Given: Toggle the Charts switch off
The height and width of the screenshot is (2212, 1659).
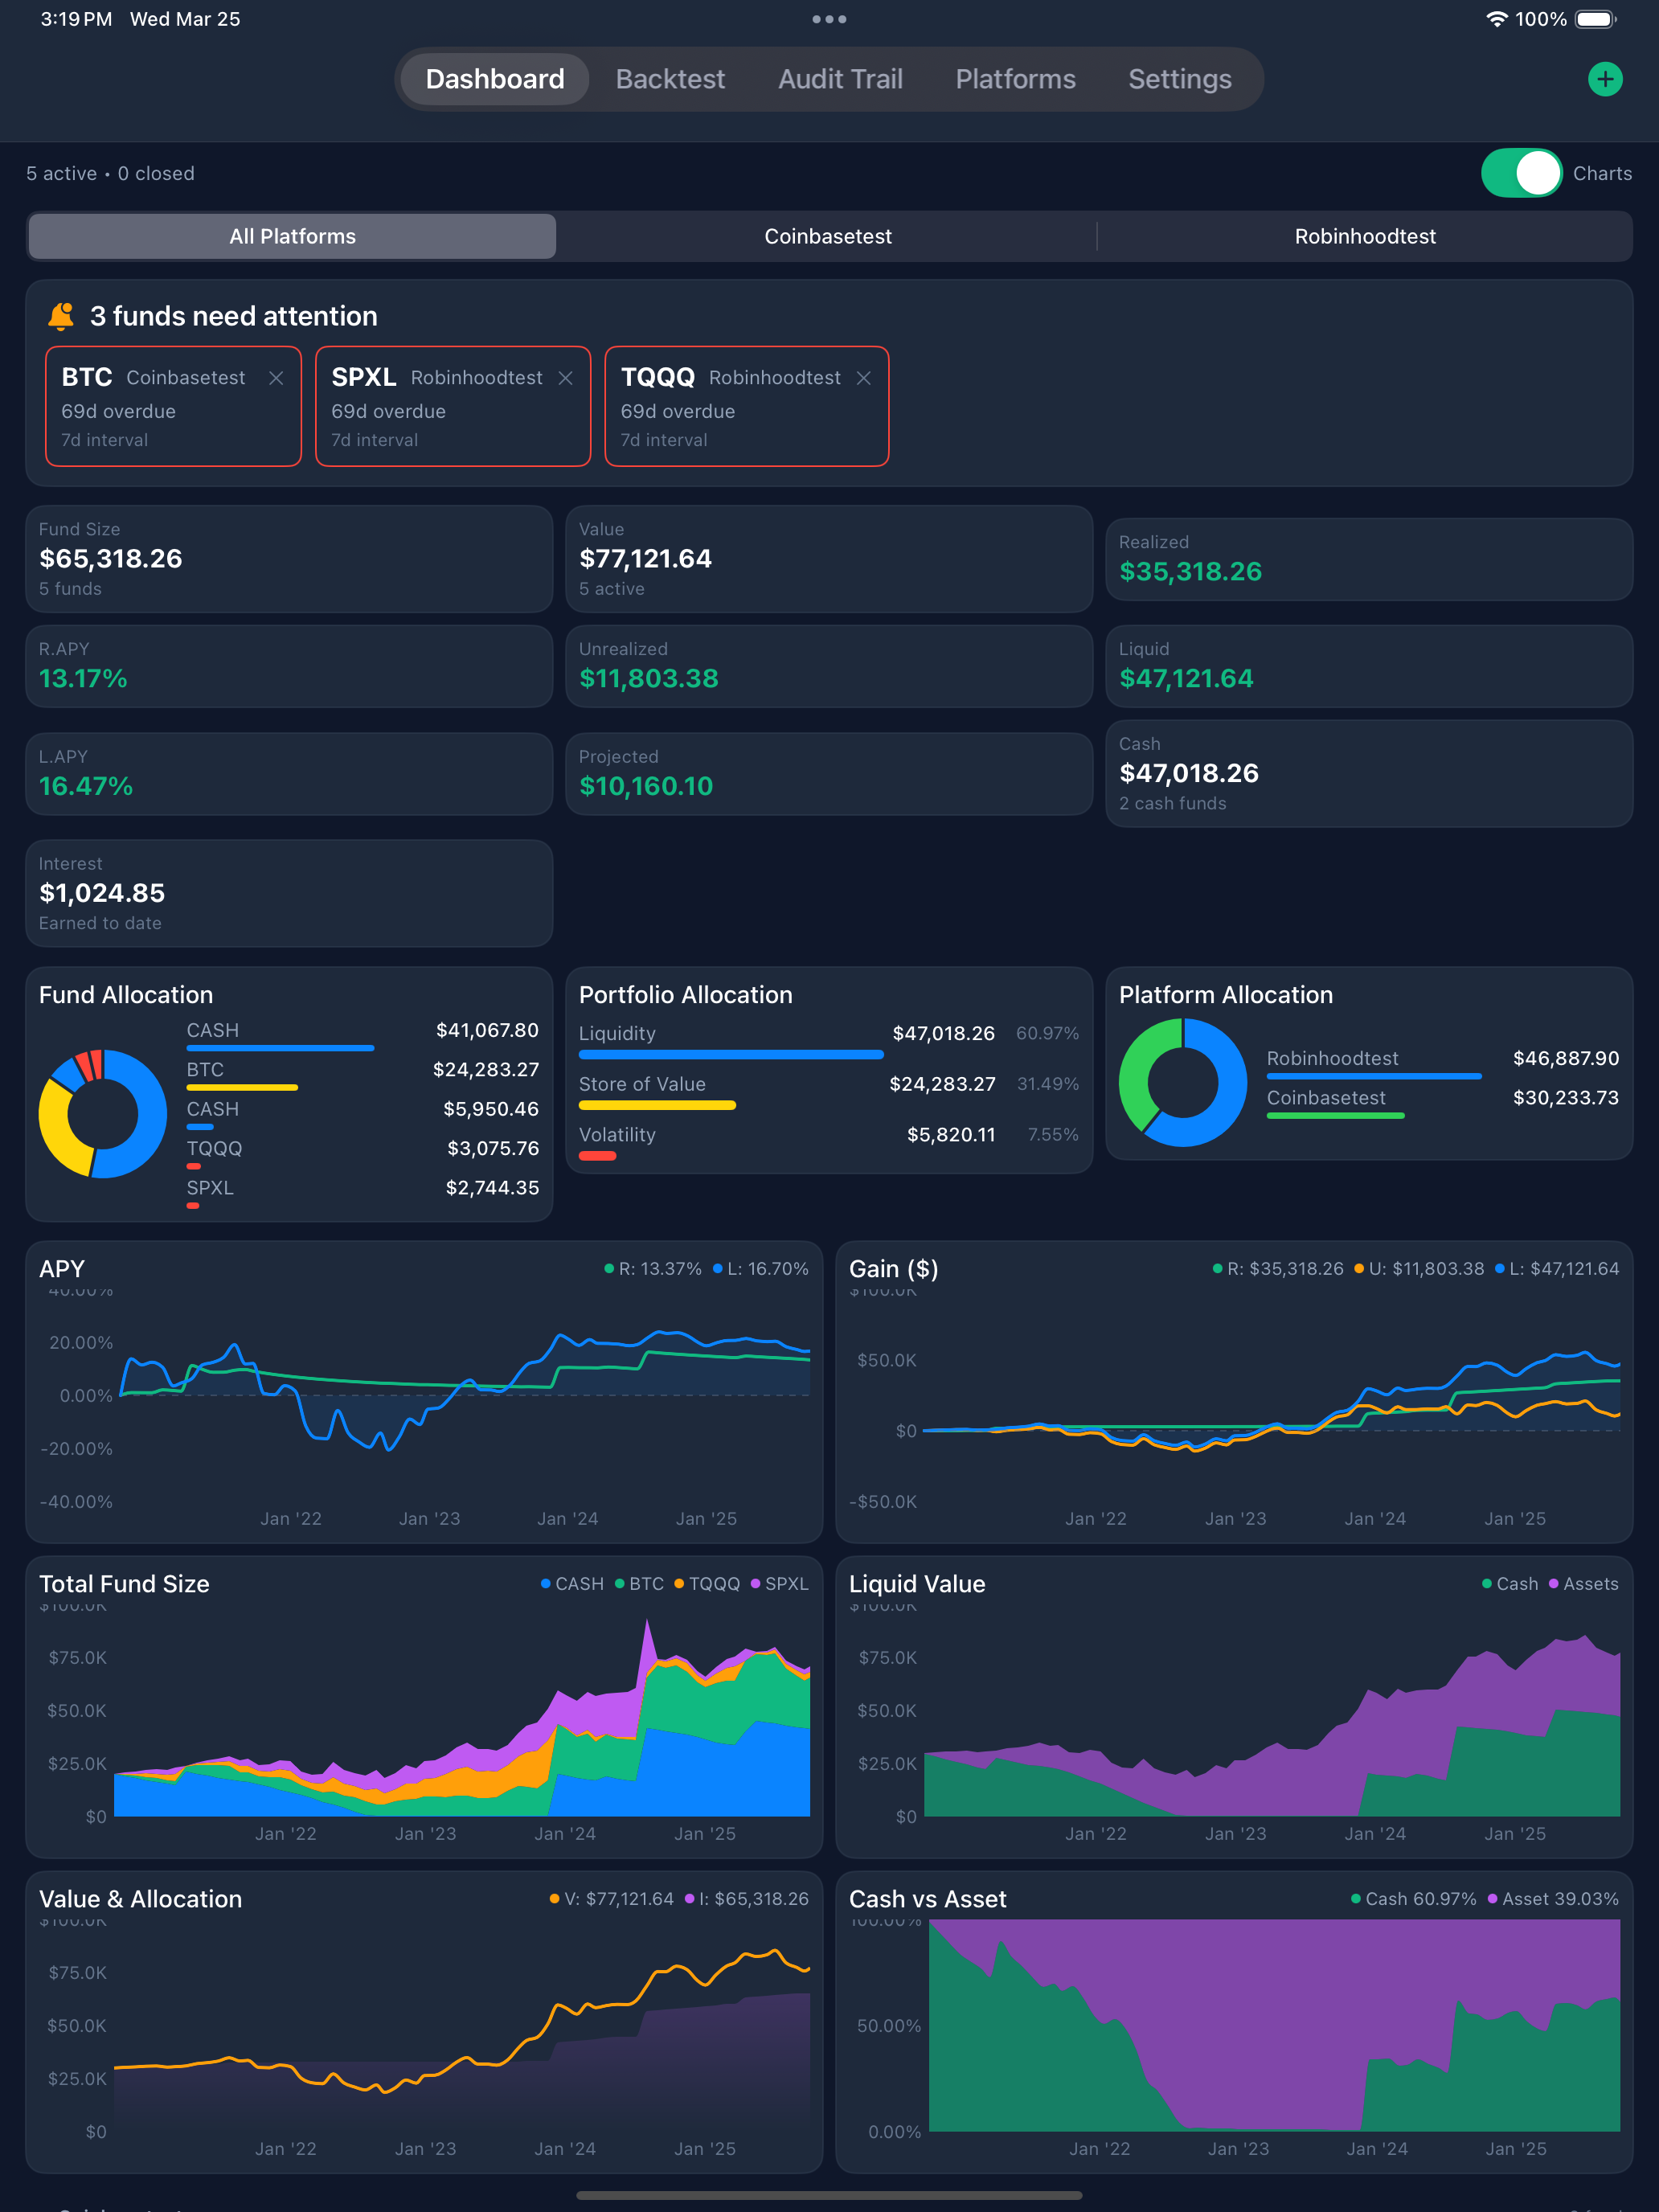Looking at the screenshot, I should coord(1521,172).
